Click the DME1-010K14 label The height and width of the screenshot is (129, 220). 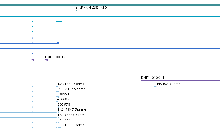click(x=153, y=78)
